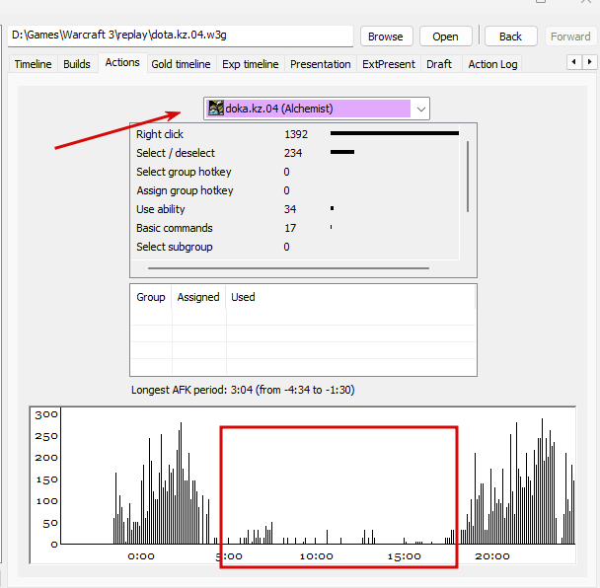
Task: Open the Gold timeline tab
Action: (x=181, y=64)
